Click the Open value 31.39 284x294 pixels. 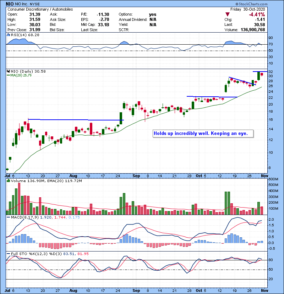[x=35, y=15]
